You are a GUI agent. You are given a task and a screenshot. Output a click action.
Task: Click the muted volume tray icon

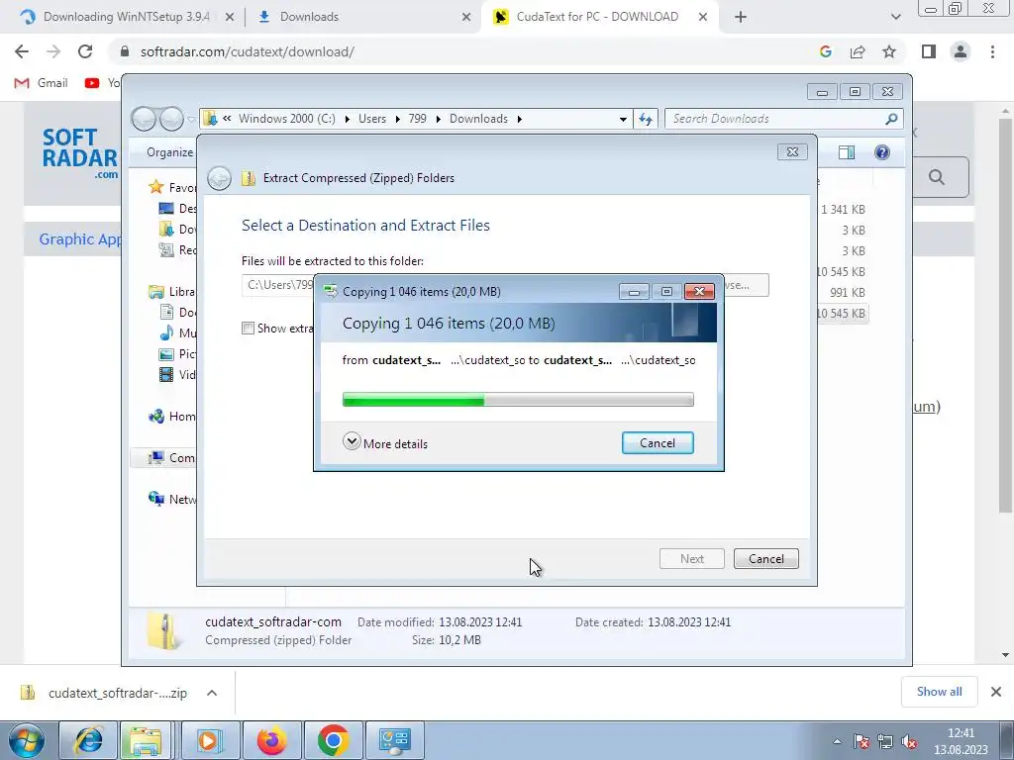pos(909,742)
